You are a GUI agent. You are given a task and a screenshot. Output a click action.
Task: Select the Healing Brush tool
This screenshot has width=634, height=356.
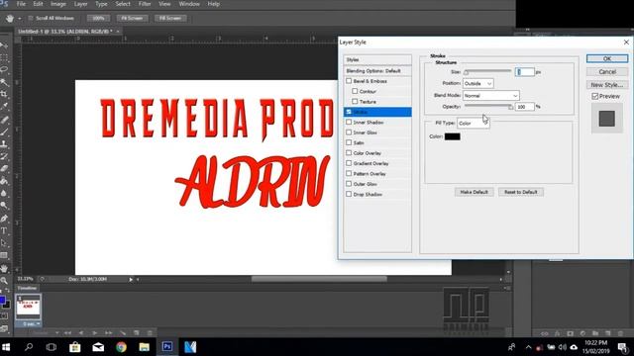(4, 119)
